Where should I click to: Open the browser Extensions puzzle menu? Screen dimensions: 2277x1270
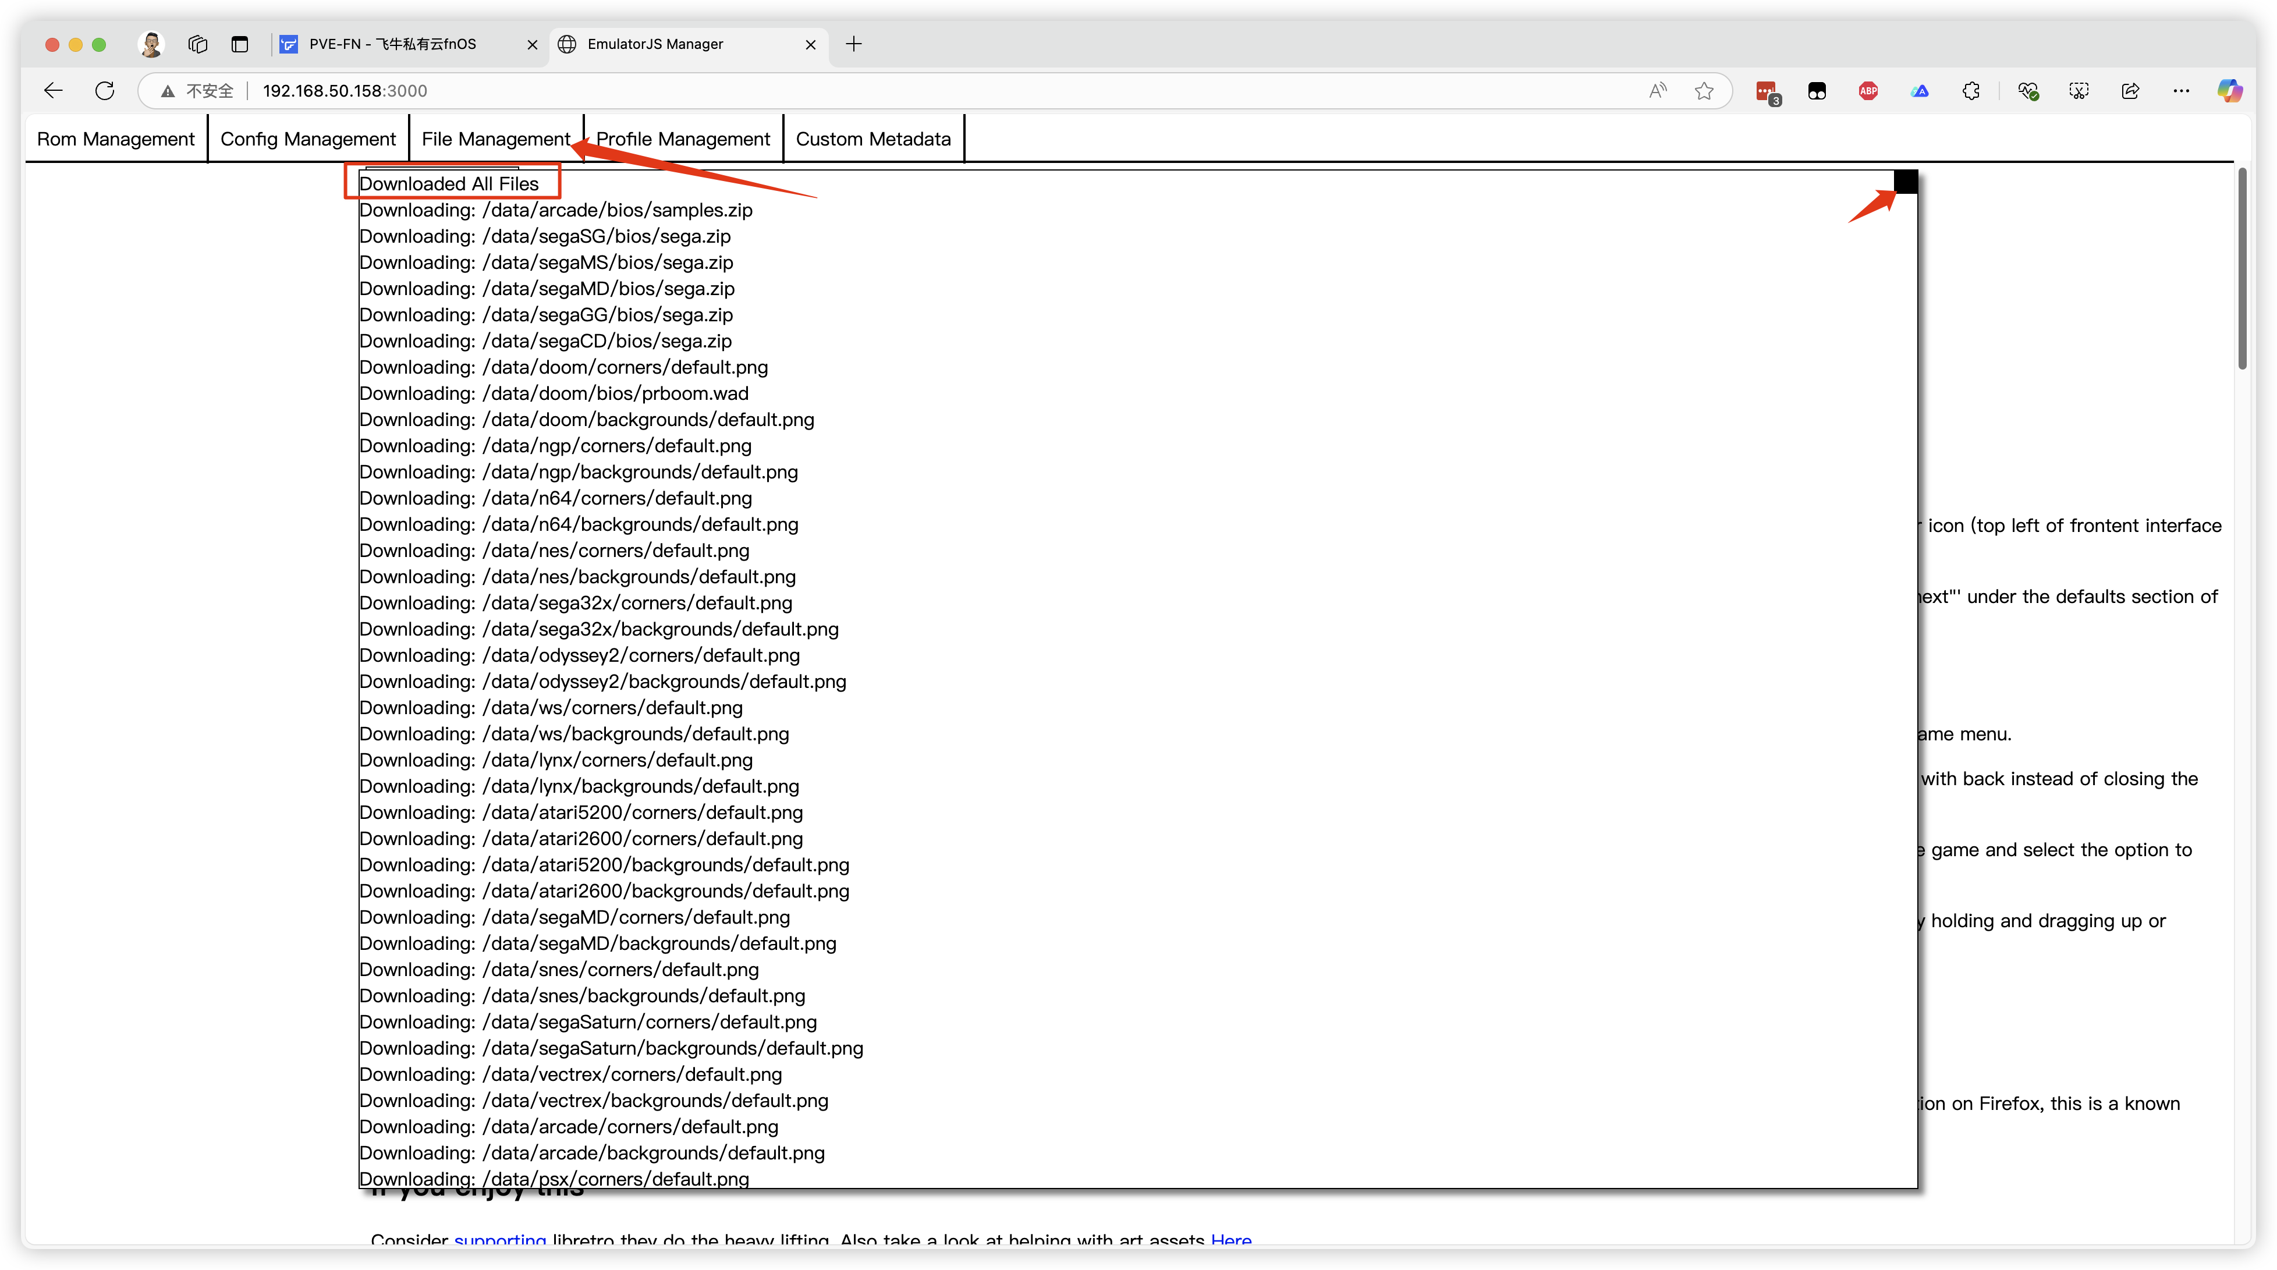tap(1970, 91)
